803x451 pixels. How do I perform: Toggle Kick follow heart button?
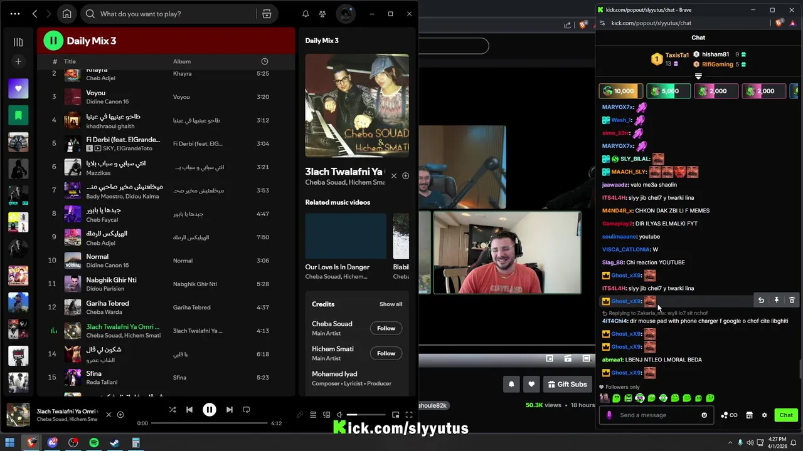(531, 384)
